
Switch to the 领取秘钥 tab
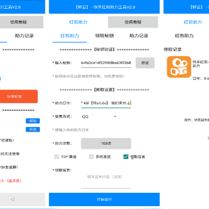pos(105,36)
